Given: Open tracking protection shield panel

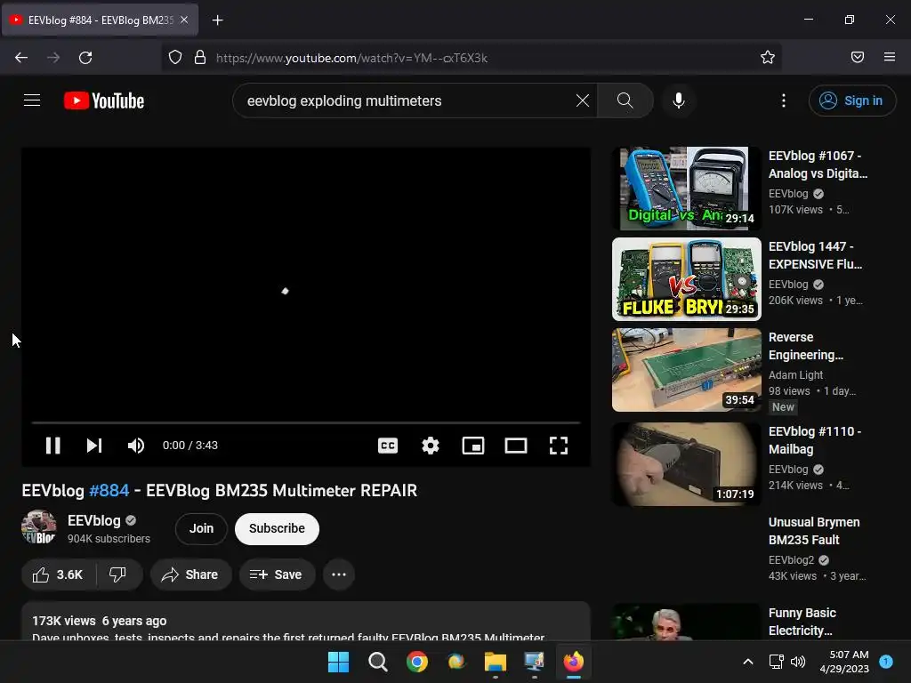Looking at the screenshot, I should (x=175, y=58).
